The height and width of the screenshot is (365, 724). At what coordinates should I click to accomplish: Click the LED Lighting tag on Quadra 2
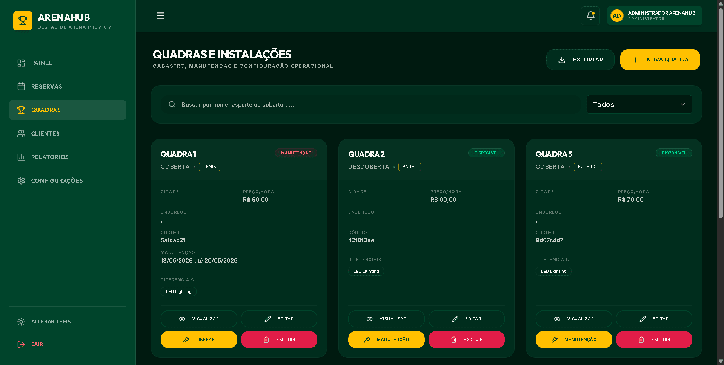[366, 271]
